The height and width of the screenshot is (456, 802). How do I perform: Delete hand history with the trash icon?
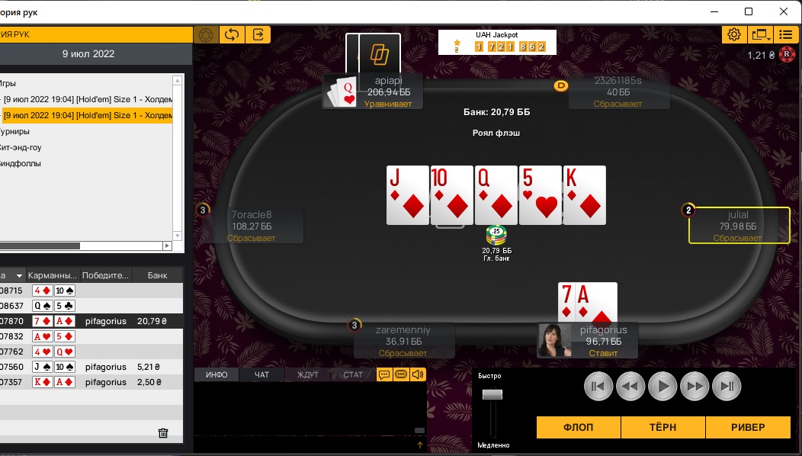(x=163, y=433)
